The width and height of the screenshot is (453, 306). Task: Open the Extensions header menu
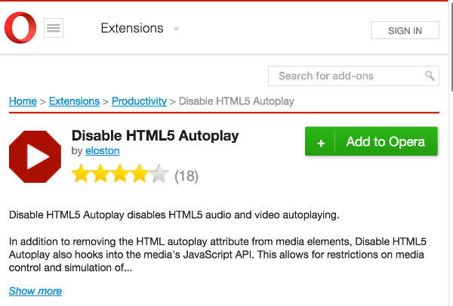(x=132, y=29)
